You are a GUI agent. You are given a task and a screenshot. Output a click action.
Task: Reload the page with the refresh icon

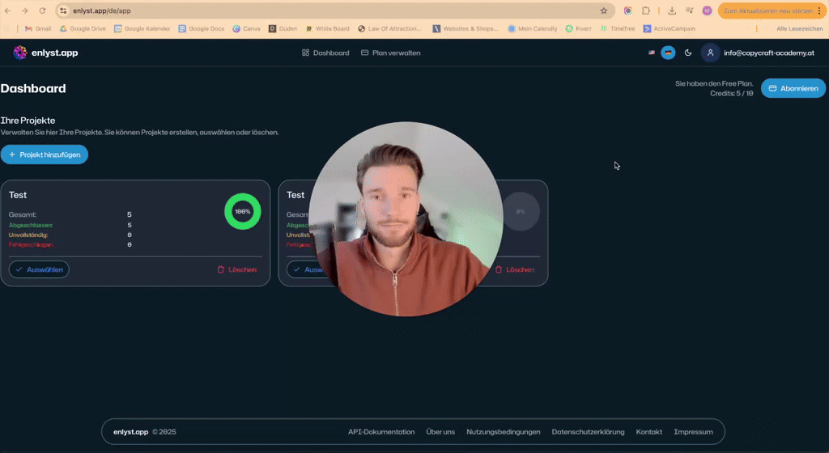coord(42,11)
